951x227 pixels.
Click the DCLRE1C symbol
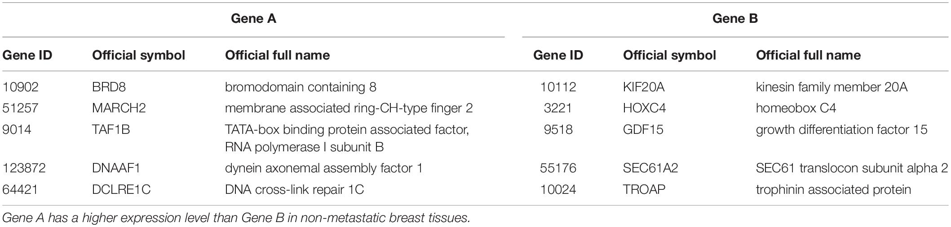pos(121,189)
